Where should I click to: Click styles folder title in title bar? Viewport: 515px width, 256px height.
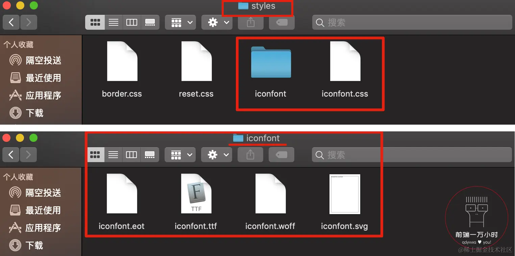tap(257, 6)
